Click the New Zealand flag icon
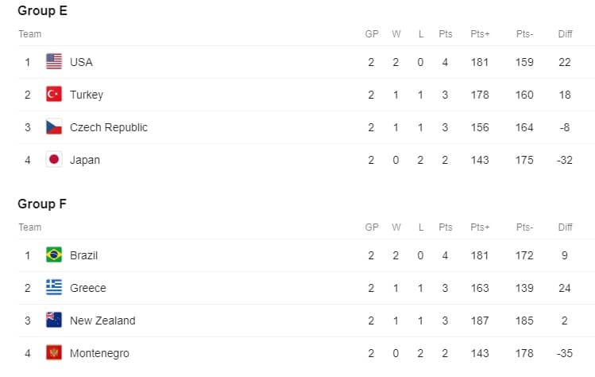The height and width of the screenshot is (377, 595). point(54,321)
